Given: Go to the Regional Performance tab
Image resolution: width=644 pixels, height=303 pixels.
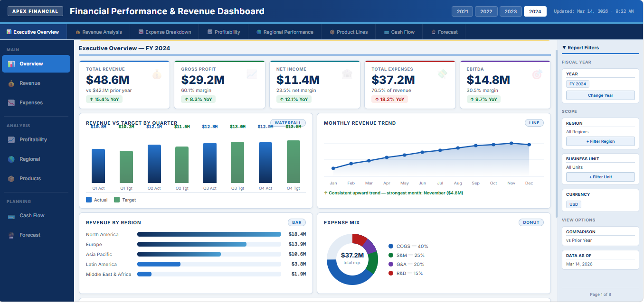Looking at the screenshot, I should point(285,32).
